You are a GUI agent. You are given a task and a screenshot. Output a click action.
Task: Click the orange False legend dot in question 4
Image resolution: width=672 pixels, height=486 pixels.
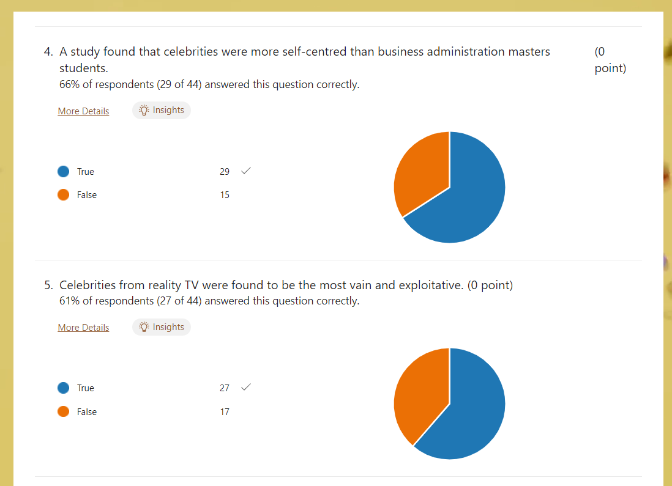pos(64,195)
